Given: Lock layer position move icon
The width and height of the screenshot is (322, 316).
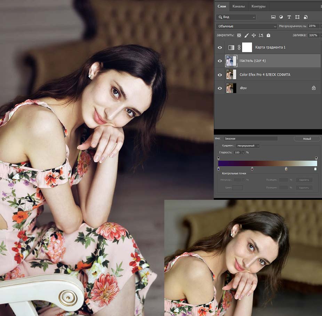Looking at the screenshot, I should [x=253, y=35].
